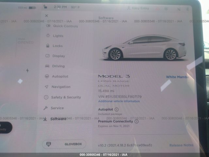Select the Software menu item

pyautogui.click(x=55, y=119)
